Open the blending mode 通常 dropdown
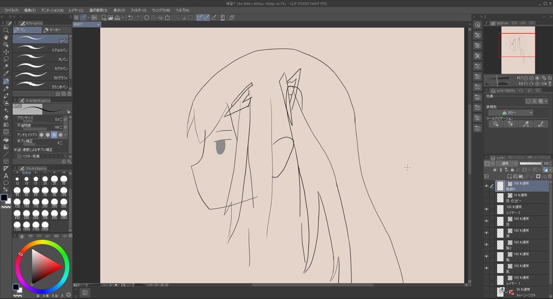Viewport: 553px width, 299px height. (x=506, y=163)
